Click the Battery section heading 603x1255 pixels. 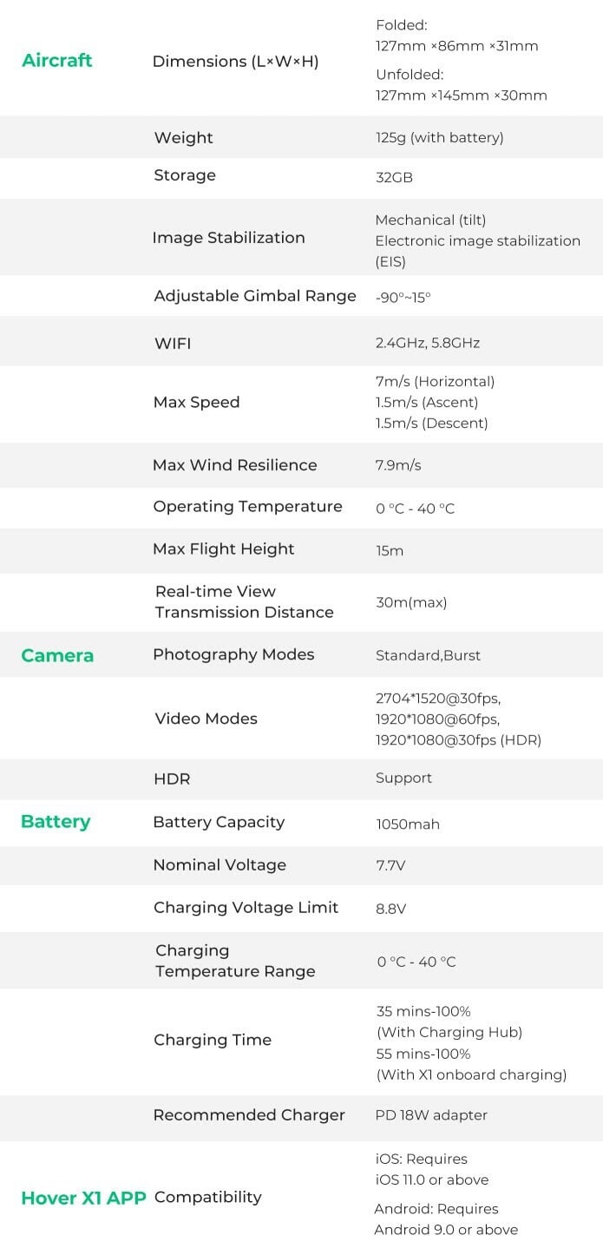(56, 822)
